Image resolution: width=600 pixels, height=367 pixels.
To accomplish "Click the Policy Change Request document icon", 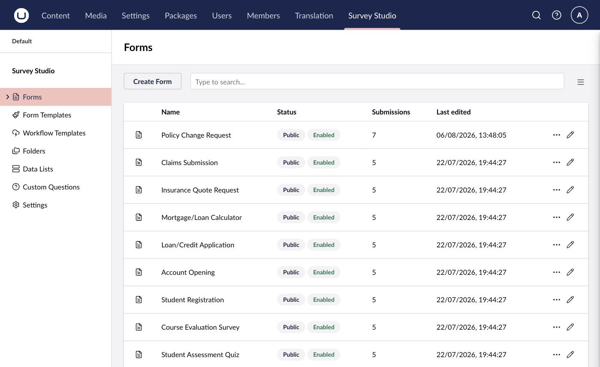I will 139,135.
